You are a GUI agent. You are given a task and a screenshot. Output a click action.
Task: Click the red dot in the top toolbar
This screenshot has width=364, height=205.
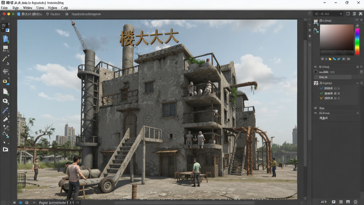4,14
